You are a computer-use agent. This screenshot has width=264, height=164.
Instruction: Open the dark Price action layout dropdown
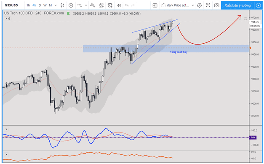(177, 5)
